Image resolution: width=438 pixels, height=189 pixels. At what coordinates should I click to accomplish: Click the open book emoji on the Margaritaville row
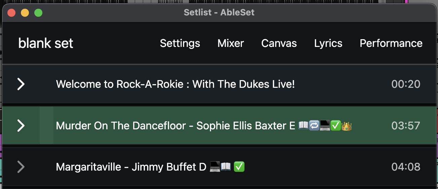coord(226,167)
